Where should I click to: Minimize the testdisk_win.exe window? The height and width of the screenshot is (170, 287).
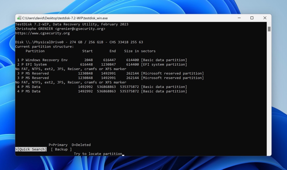(239, 18)
